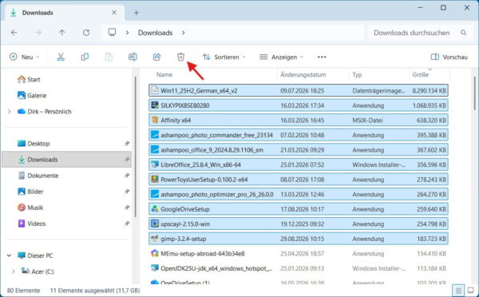Navigate up one folder level
This screenshot has height=297, width=479.
point(62,33)
